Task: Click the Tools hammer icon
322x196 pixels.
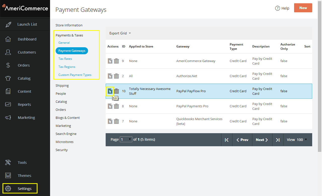Action: tap(8, 163)
